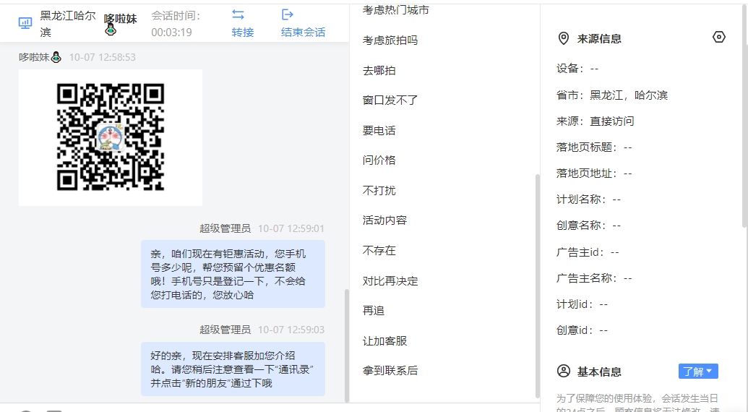Open the QR code image in chat
748x412 pixels.
pyautogui.click(x=111, y=137)
